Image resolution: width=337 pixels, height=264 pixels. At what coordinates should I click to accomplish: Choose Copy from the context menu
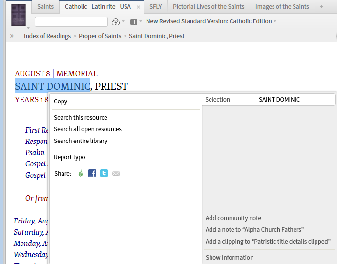point(61,102)
